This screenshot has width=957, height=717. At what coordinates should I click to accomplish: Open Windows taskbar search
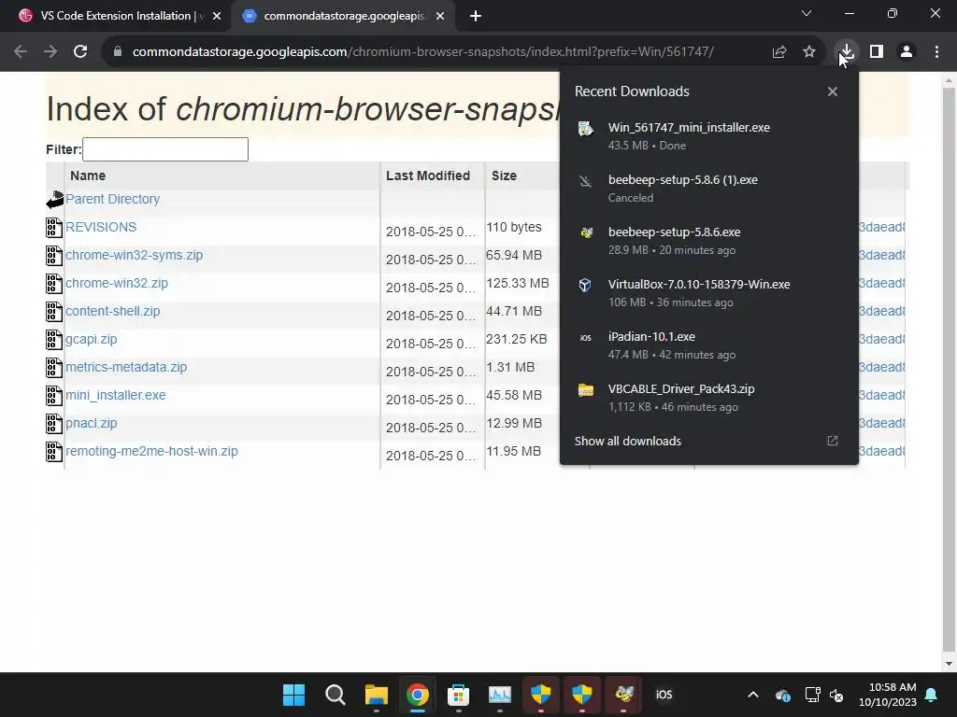point(336,695)
